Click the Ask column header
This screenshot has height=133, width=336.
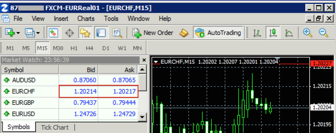click(x=118, y=70)
